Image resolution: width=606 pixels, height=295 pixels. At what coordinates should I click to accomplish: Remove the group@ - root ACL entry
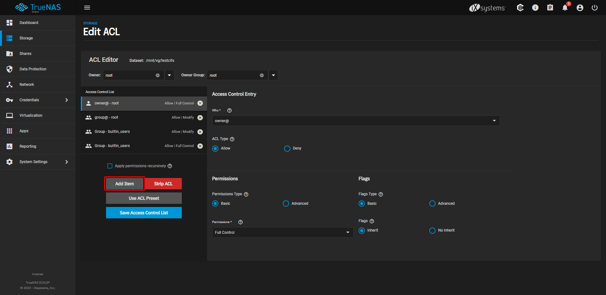(200, 117)
